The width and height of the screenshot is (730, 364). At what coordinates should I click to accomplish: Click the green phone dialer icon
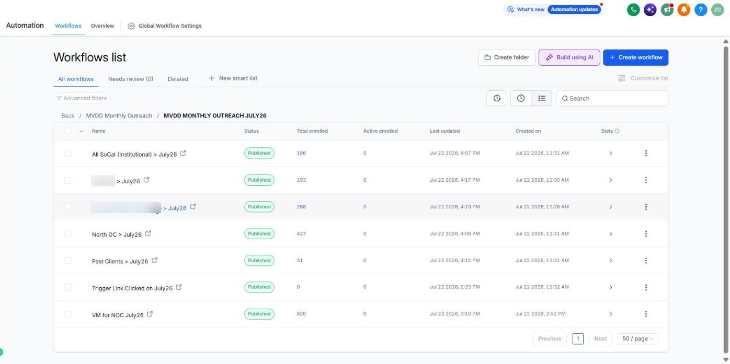tap(633, 9)
